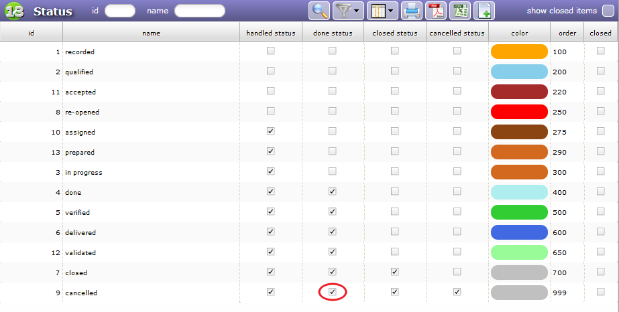This screenshot has height=312, width=619.
Task: Select the 'prepared' status name
Action: click(80, 153)
